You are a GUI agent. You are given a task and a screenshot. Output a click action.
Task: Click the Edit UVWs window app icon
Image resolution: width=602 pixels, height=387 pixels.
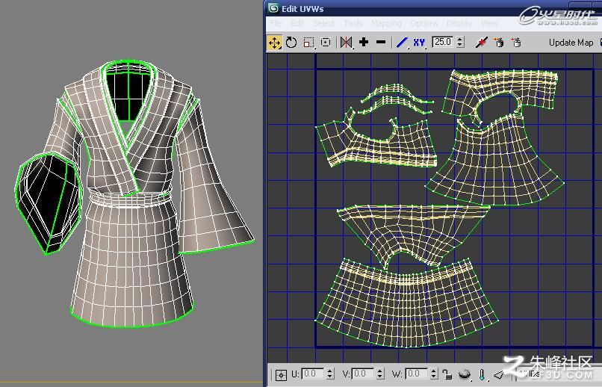point(273,8)
